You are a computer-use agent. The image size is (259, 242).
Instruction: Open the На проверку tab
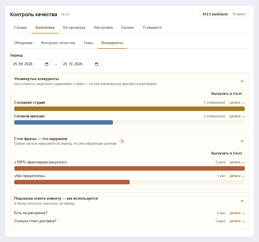point(74,27)
